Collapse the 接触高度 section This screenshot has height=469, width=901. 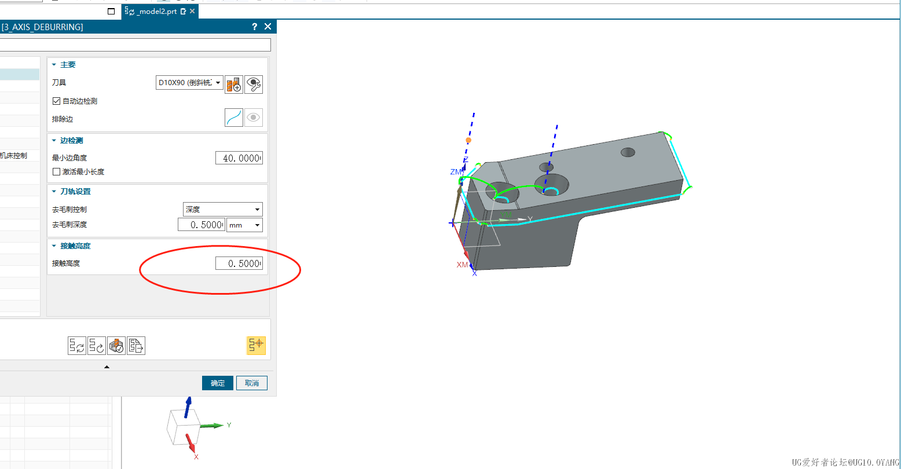[x=54, y=246]
